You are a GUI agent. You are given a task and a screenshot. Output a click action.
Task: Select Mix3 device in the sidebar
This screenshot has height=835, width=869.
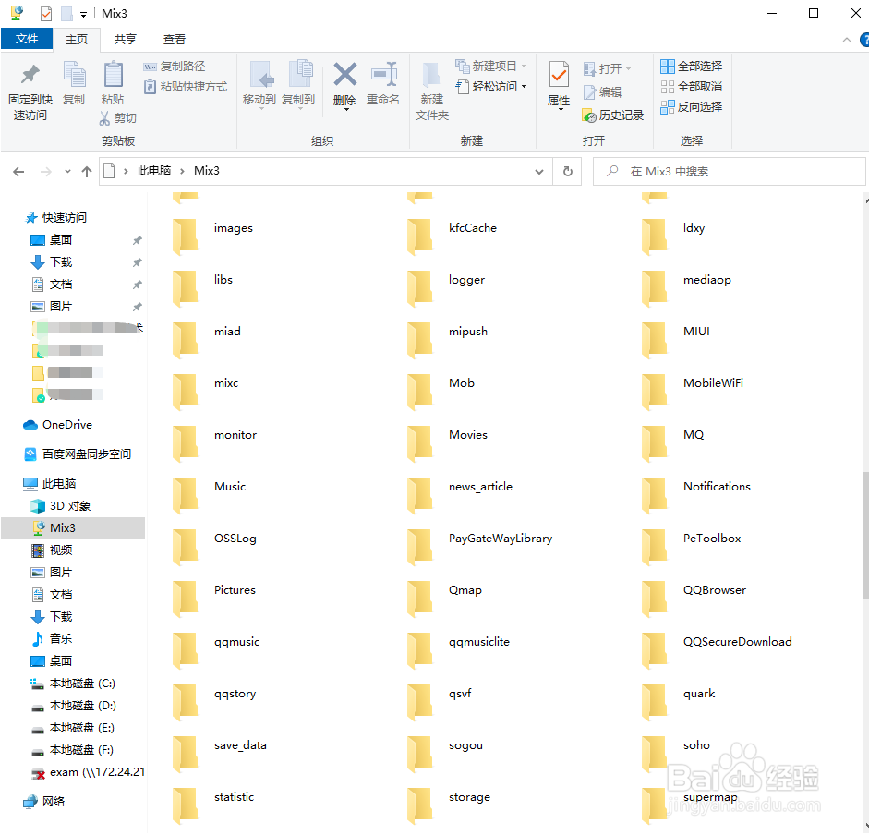click(x=73, y=528)
